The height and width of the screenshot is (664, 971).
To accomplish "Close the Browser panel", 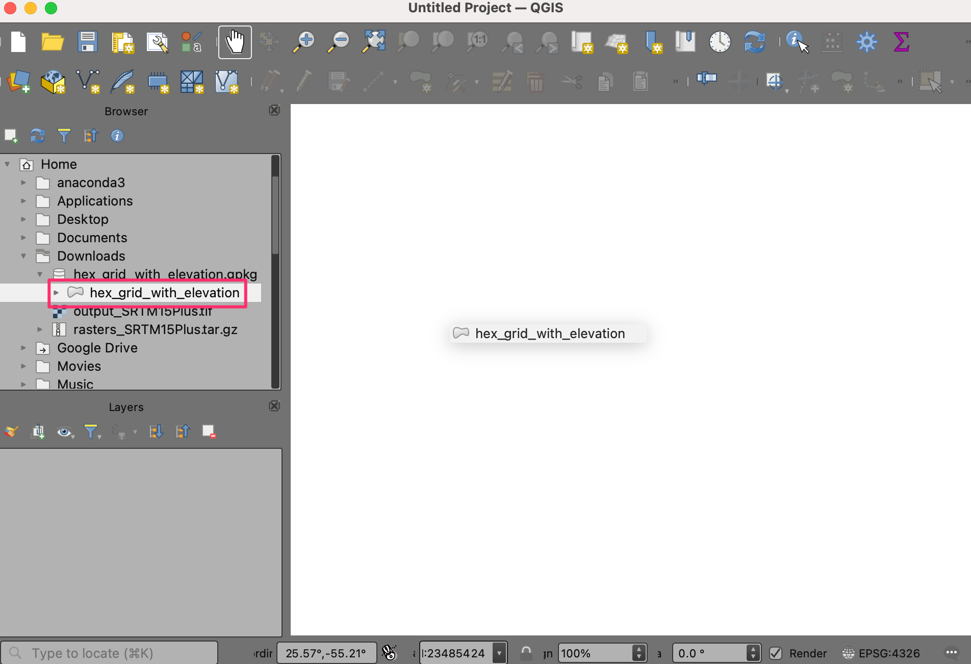I will (274, 111).
